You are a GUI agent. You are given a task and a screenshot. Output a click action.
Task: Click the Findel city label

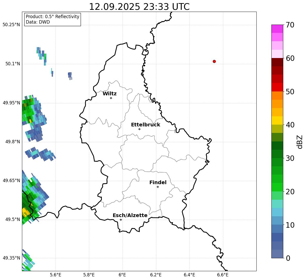pos(158,182)
